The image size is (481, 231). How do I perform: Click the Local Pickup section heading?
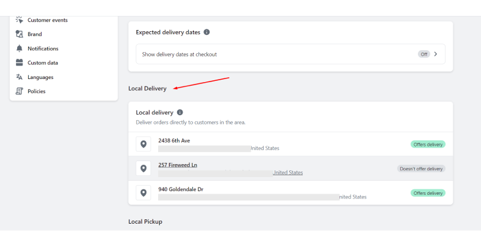(145, 221)
